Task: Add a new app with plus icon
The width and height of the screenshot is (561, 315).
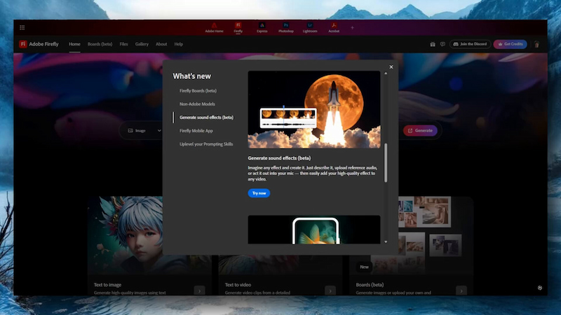Action: pyautogui.click(x=352, y=27)
